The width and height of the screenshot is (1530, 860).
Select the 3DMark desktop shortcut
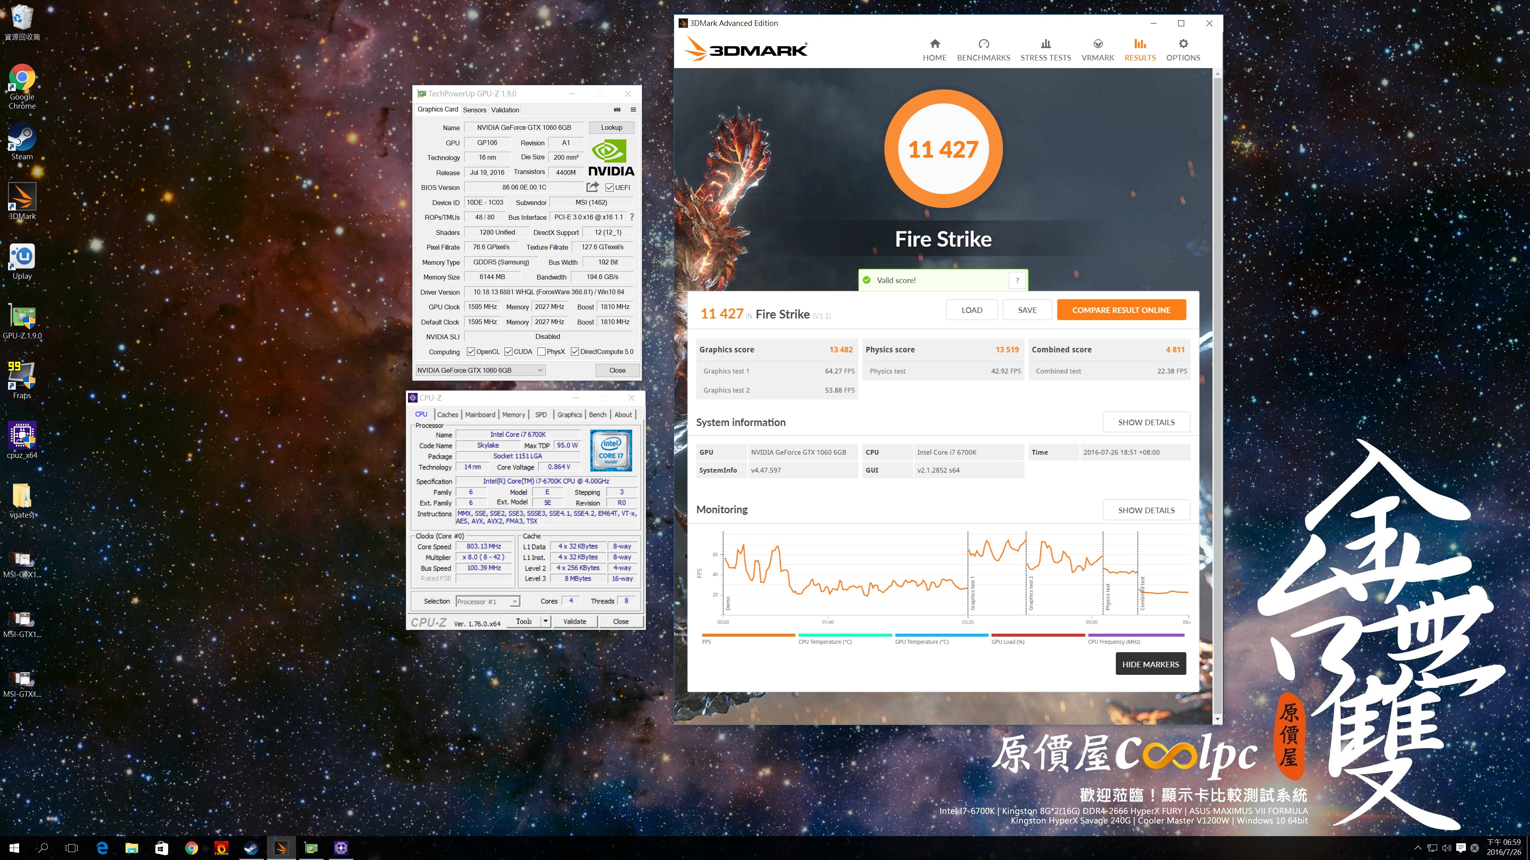point(22,202)
